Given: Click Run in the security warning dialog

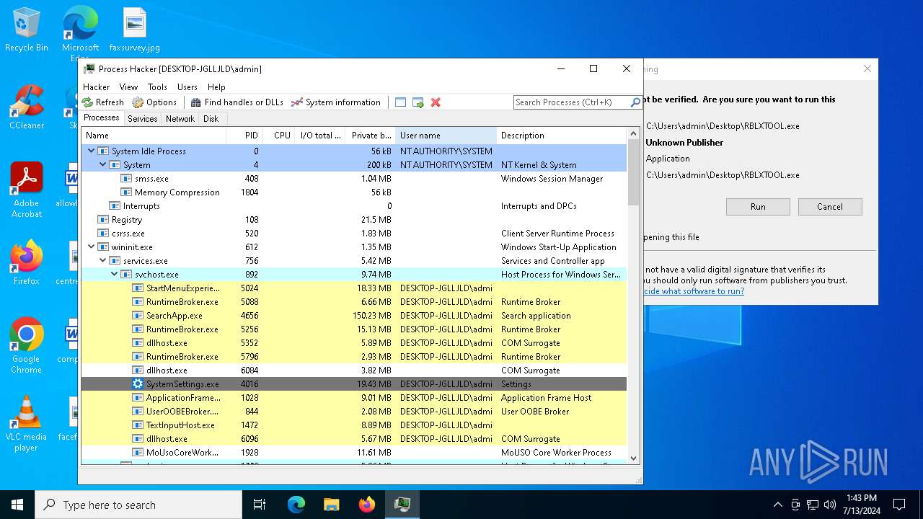Looking at the screenshot, I should pyautogui.click(x=758, y=207).
